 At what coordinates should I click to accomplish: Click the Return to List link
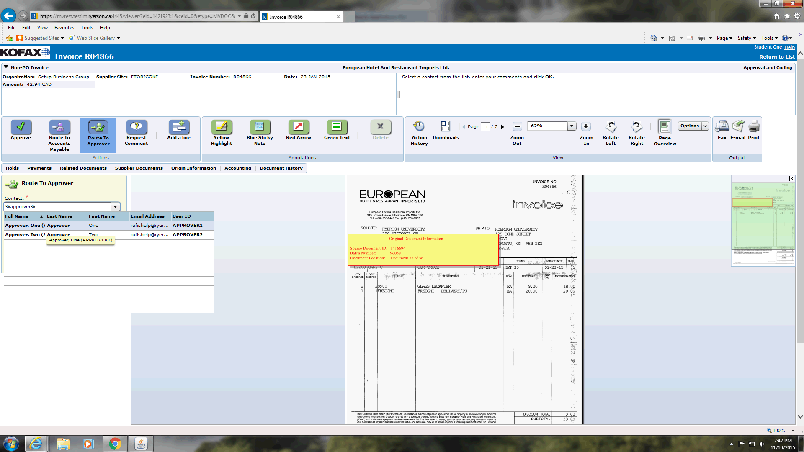point(777,57)
